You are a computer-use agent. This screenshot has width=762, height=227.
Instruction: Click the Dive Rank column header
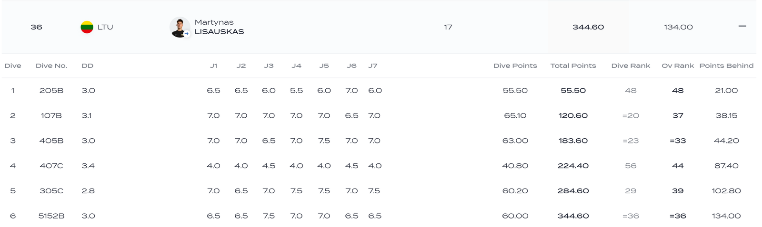(631, 66)
